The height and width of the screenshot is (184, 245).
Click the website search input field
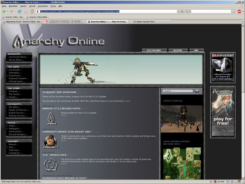(178, 91)
